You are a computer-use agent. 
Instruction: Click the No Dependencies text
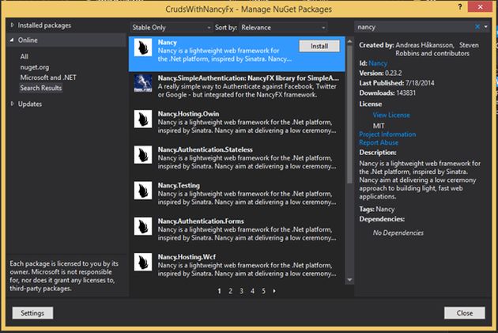pyautogui.click(x=398, y=233)
